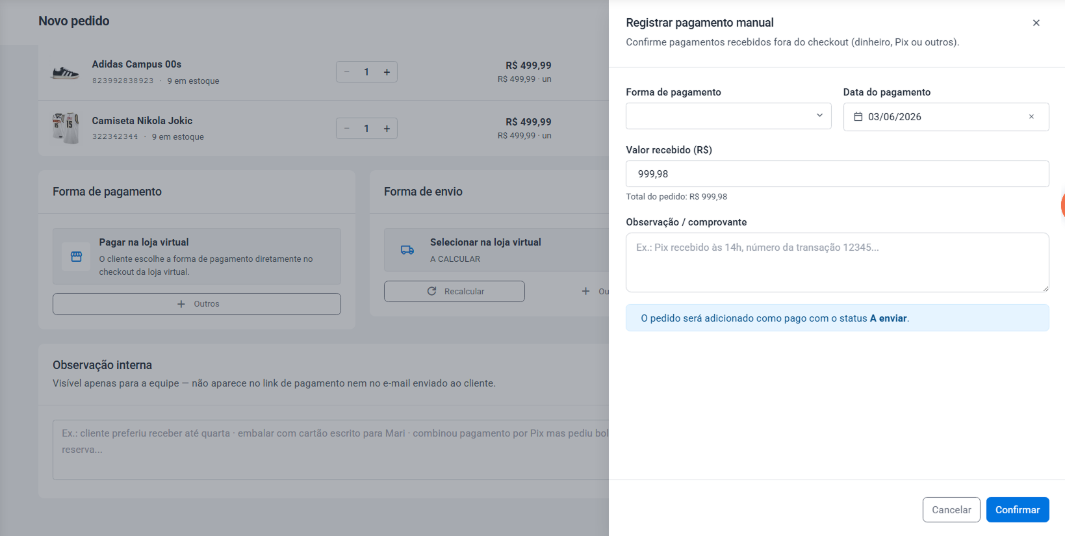
Task: Confirm the manual payment
Action: tap(1018, 510)
